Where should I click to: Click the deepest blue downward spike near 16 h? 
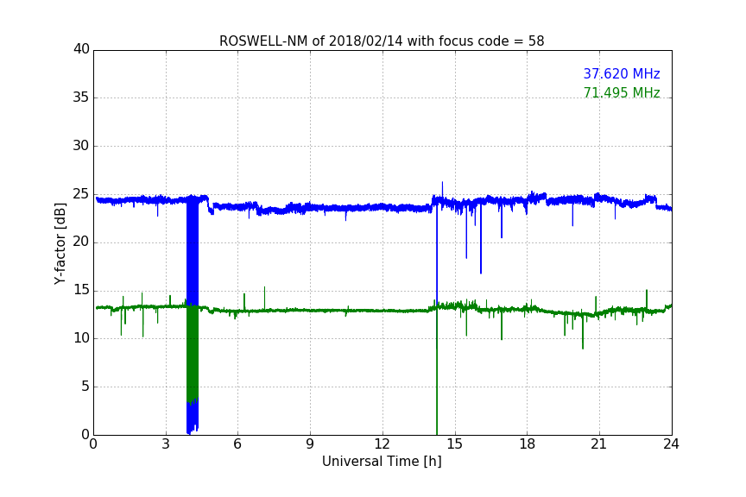tap(481, 238)
